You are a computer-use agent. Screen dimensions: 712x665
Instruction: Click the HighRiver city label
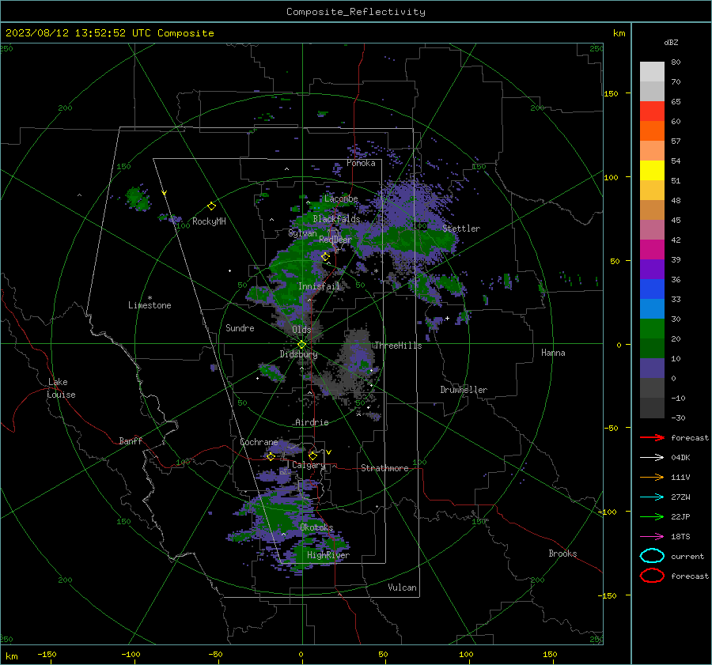(x=328, y=555)
